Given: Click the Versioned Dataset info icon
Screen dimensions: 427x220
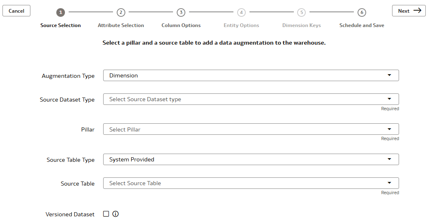Looking at the screenshot, I should (115, 214).
